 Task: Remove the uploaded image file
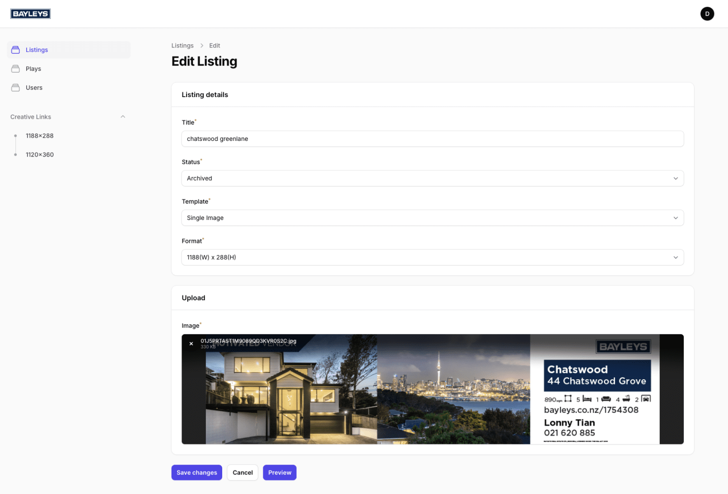(191, 344)
